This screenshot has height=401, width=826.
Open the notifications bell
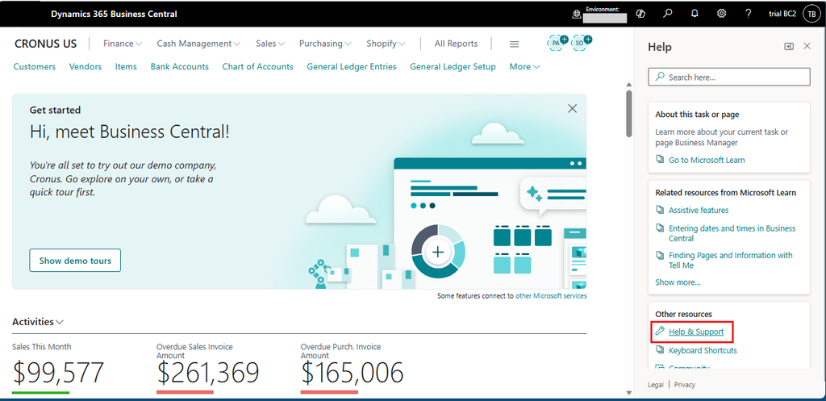coord(695,15)
